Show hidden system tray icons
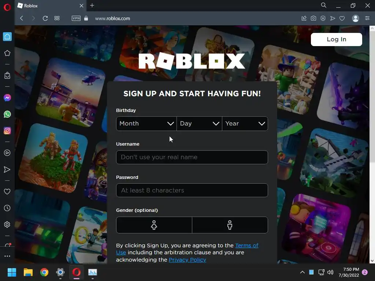 (x=302, y=272)
